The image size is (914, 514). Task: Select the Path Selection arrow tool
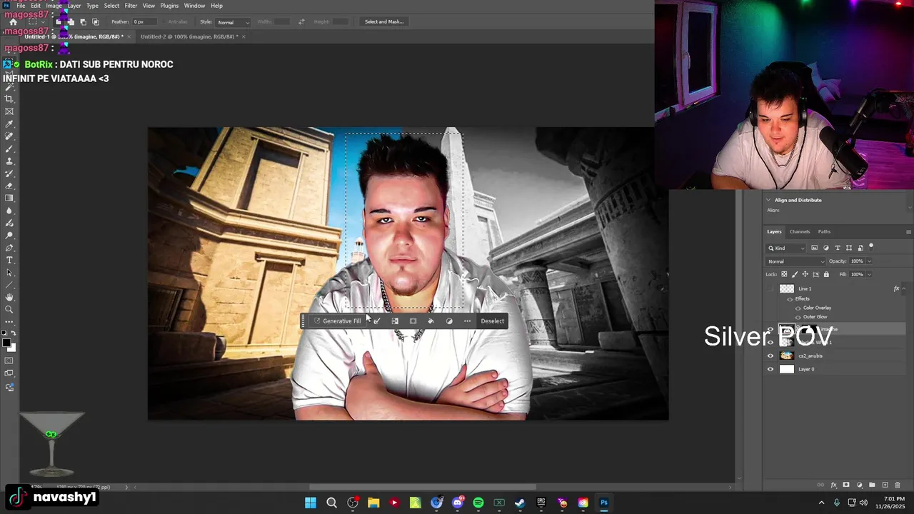pyautogui.click(x=9, y=273)
